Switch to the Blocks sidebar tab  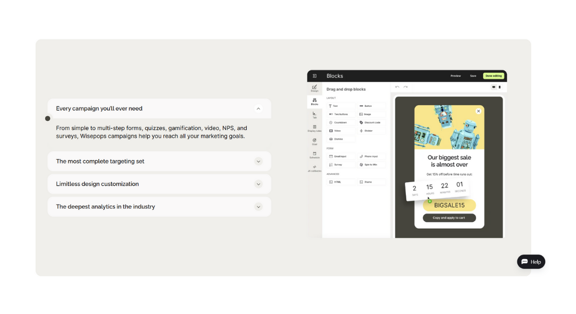click(x=314, y=101)
